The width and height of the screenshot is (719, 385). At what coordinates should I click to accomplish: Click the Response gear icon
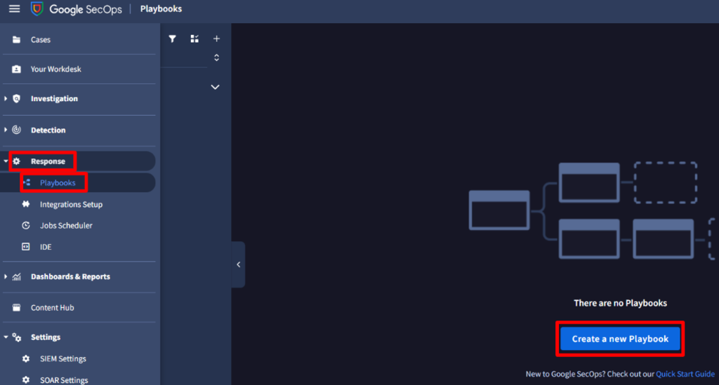tap(17, 161)
